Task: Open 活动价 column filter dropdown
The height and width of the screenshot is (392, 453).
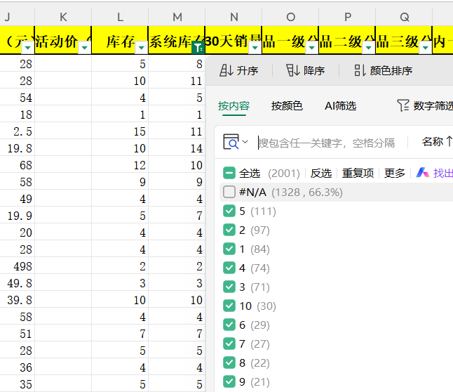Action: 85,48
